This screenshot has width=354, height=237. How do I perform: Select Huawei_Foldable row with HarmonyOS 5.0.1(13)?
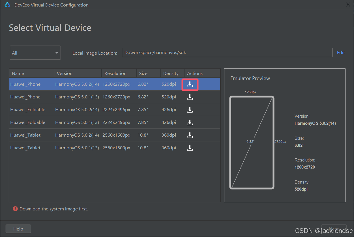click(x=115, y=122)
